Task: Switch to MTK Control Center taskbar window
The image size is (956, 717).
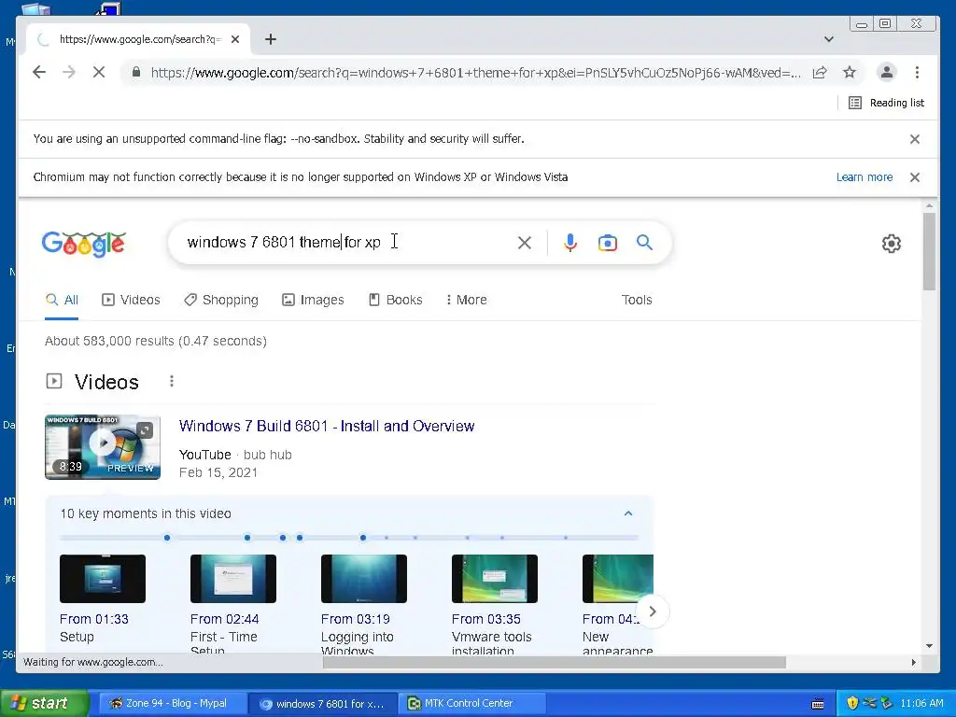Action: point(470,703)
